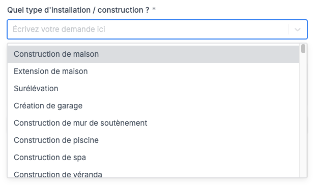Choose "Extension de maison" from the list
This screenshot has width=318, height=190.
(x=153, y=71)
